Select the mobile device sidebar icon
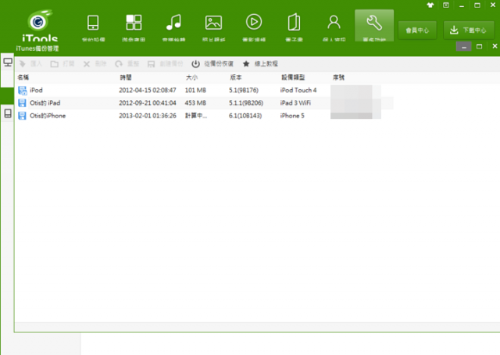Image resolution: width=500 pixels, height=355 pixels. click(8, 113)
